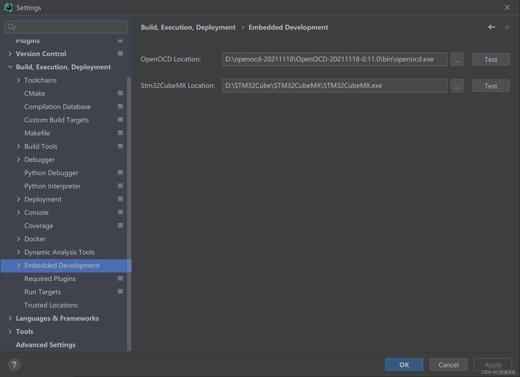Click the project icon beside Run Targets

120,292
